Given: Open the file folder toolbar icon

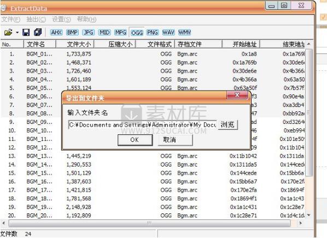Looking at the screenshot, I should 8,32.
